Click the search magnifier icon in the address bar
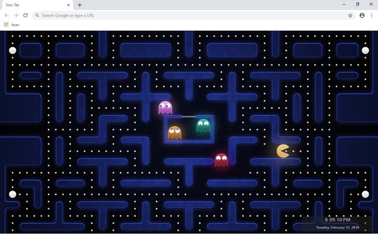The width and height of the screenshot is (378, 236). [37, 15]
